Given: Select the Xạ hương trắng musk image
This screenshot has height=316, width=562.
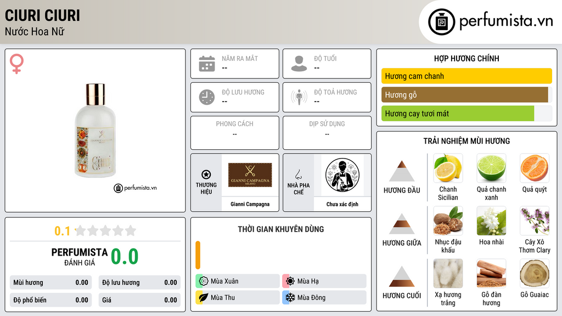Looking at the screenshot, I should click(x=448, y=273).
